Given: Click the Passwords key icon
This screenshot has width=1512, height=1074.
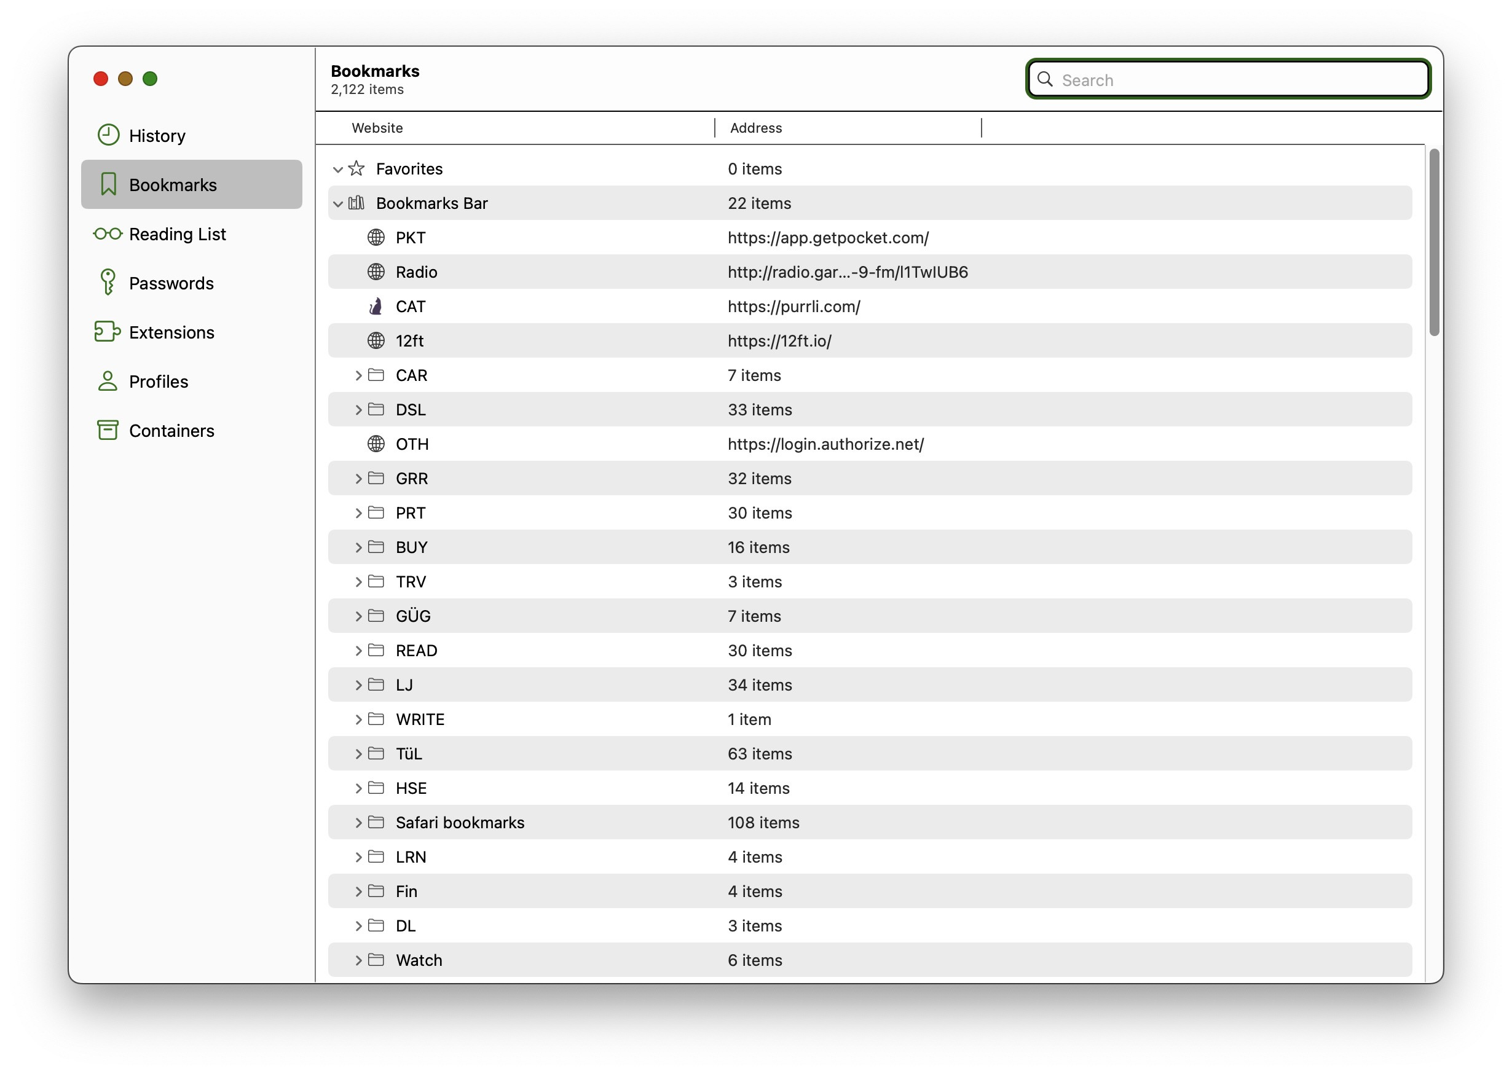Looking at the screenshot, I should click(107, 283).
